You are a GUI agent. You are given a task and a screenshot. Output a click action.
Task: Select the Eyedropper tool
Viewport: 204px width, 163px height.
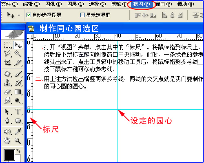click(x=18, y=132)
